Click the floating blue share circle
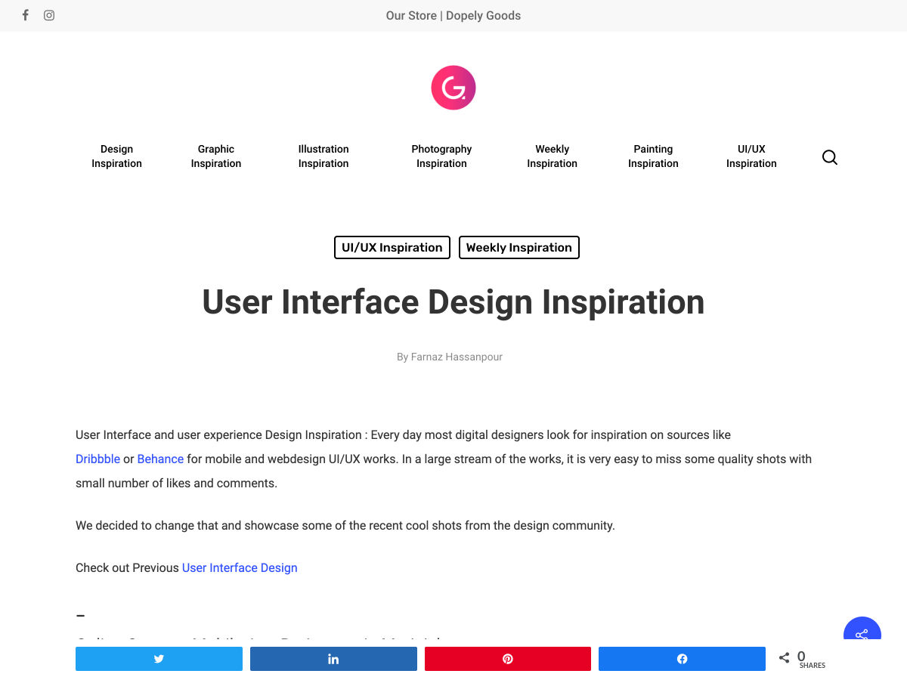Screen dimensions: 907x680 (x=862, y=632)
